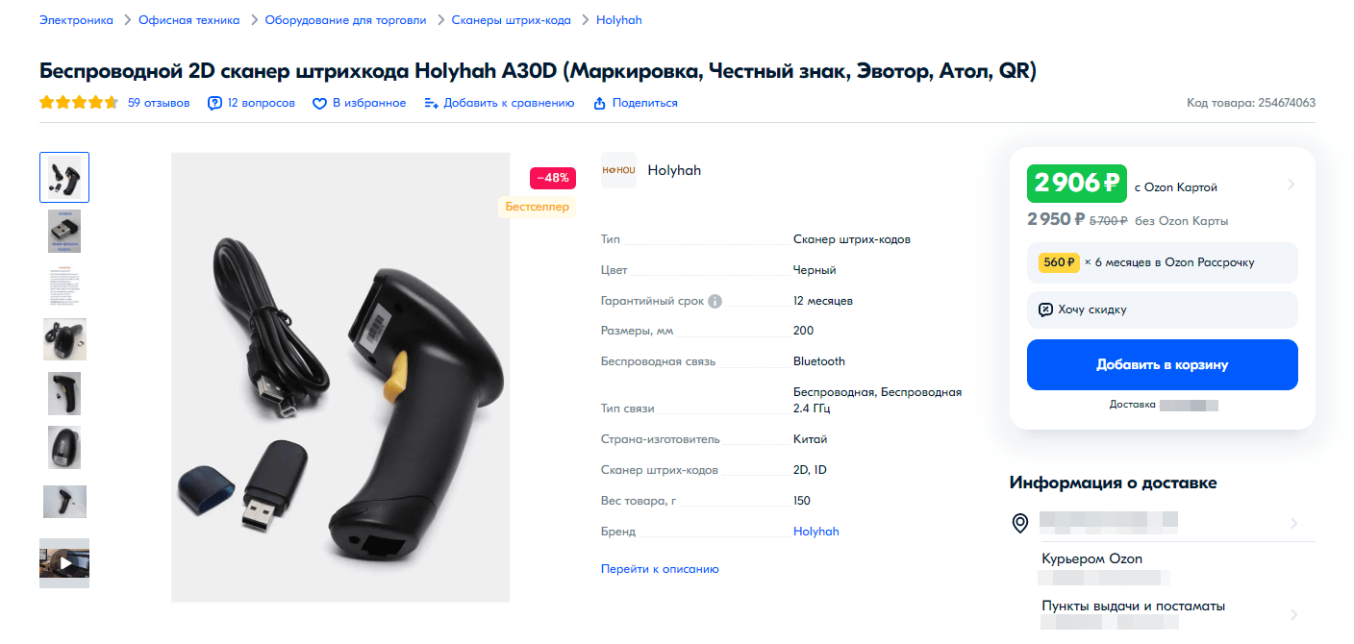This screenshot has height=644, width=1354.
Task: Select the USB dongle thumbnail image
Action: click(x=64, y=232)
